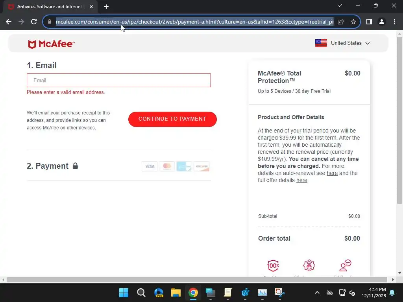Click 'Please enter a valid email address' message

click(x=66, y=92)
